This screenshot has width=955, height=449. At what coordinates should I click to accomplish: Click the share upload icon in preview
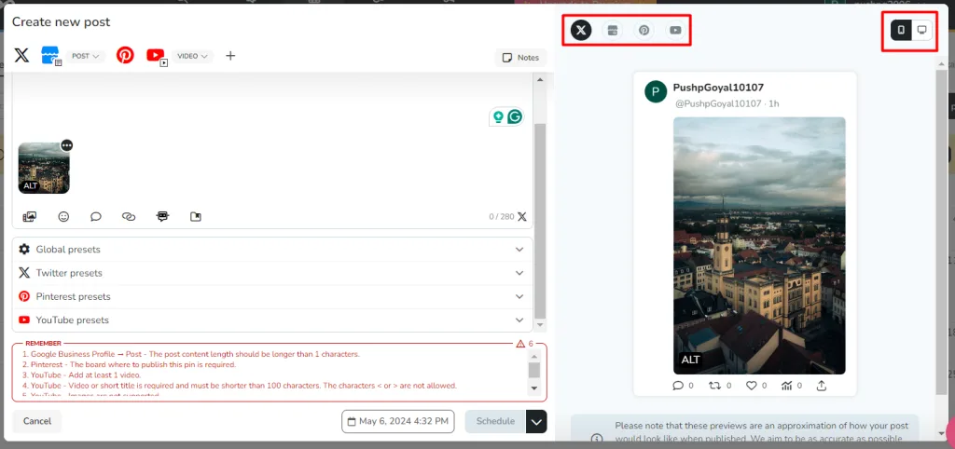(x=821, y=385)
